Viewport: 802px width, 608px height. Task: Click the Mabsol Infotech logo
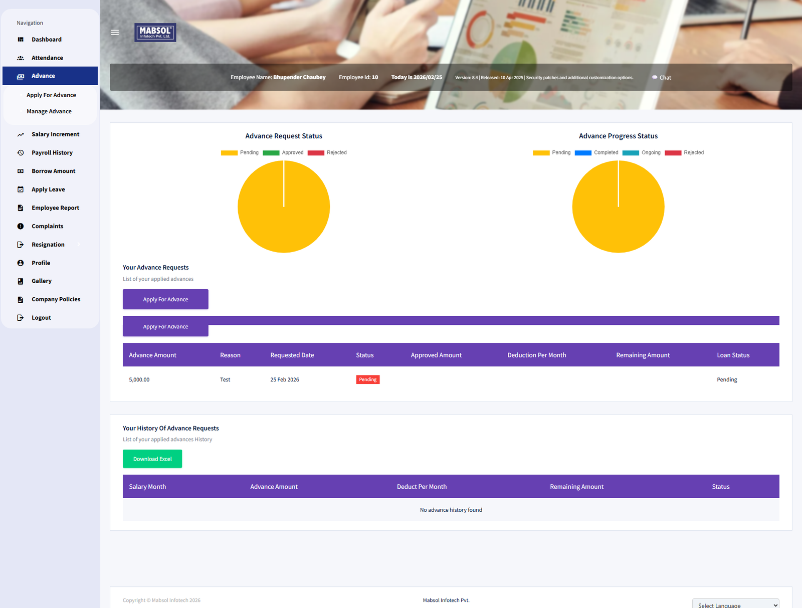coord(155,33)
